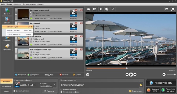This screenshot has height=94, width=177.
Task: Open Настройки видео for Фотографирую пляж.mp4
Action: (x=55, y=58)
